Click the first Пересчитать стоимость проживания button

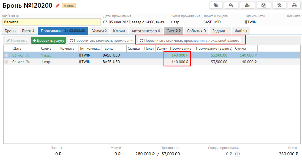click(x=102, y=41)
